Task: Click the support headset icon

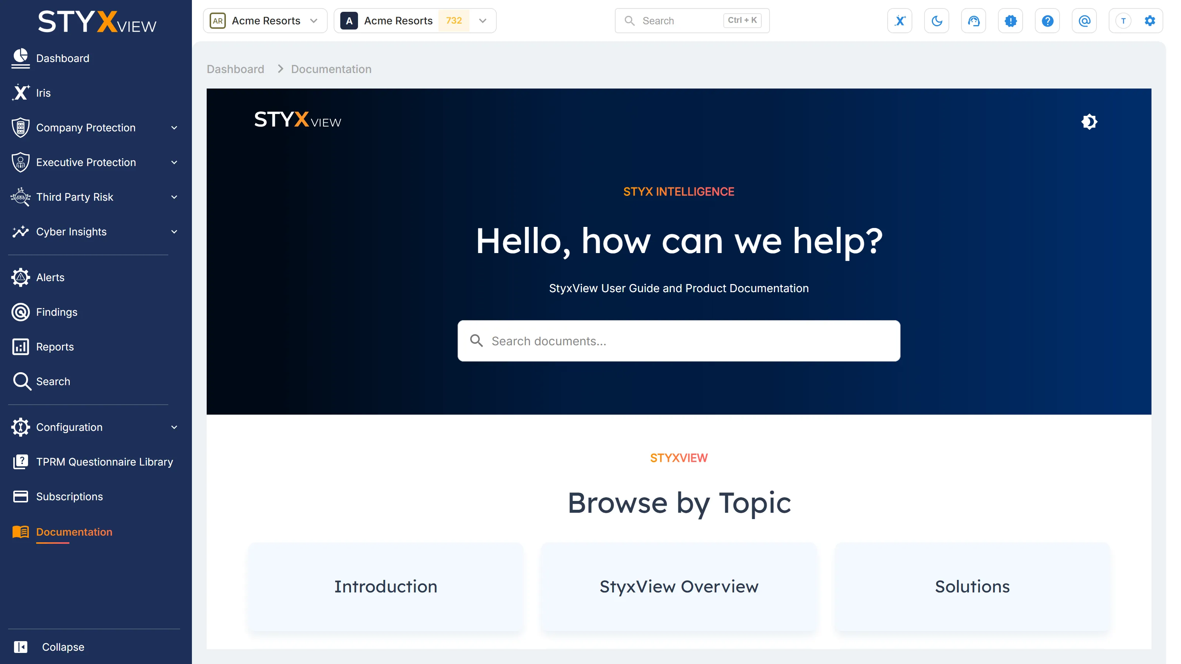Action: (x=974, y=21)
